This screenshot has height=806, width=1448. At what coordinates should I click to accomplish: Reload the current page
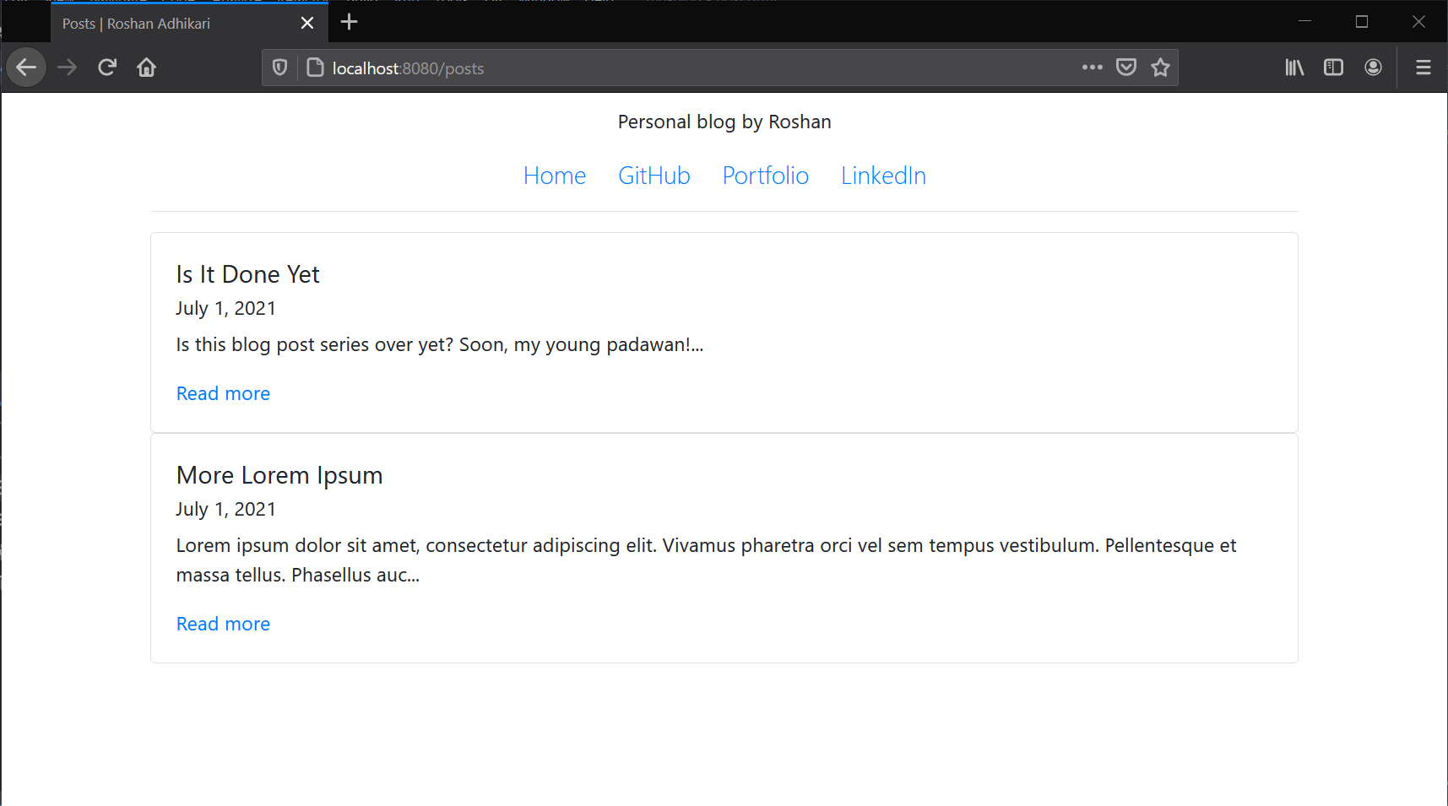(x=107, y=68)
